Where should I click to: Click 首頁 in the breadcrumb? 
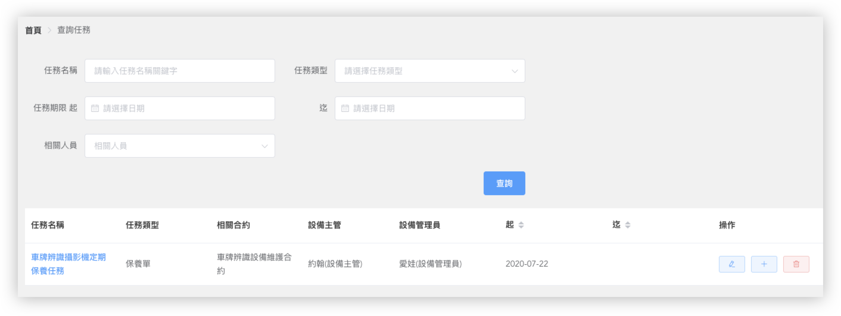33,30
